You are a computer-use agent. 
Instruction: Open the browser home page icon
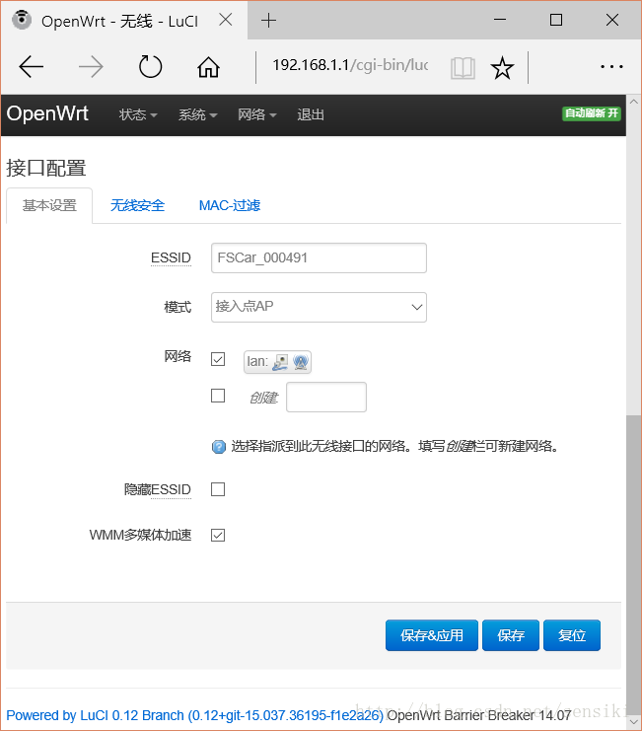pyautogui.click(x=208, y=67)
